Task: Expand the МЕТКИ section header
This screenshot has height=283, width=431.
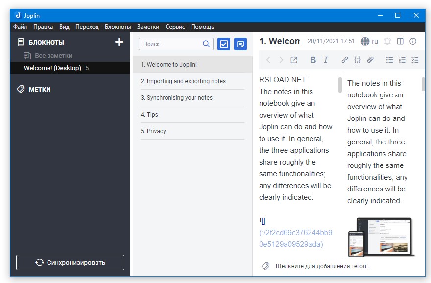Action: click(x=40, y=89)
